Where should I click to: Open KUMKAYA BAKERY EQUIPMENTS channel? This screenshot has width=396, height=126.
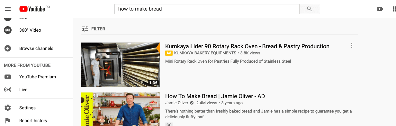pyautogui.click(x=205, y=53)
